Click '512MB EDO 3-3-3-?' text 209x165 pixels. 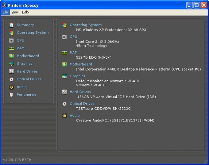pyautogui.click(x=93, y=57)
